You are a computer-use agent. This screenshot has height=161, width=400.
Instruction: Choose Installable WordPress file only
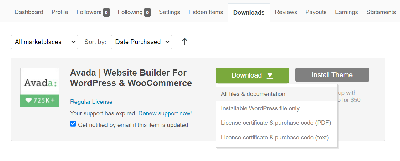click(277, 108)
